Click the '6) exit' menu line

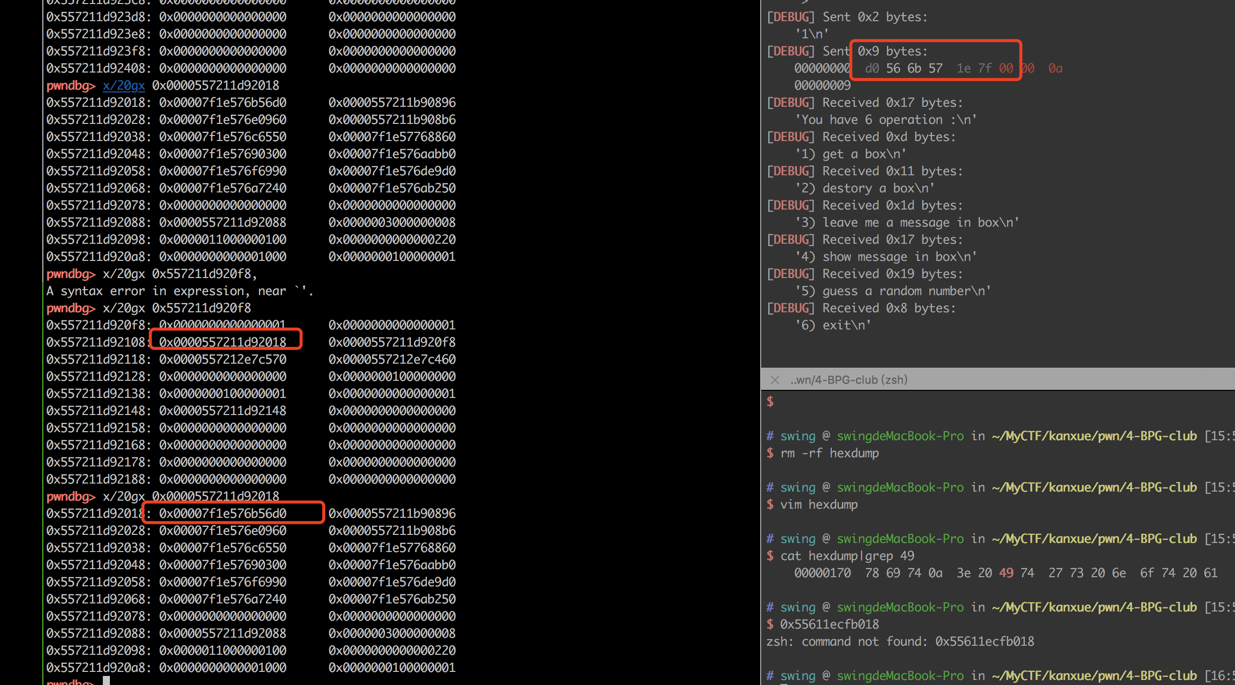tap(833, 325)
